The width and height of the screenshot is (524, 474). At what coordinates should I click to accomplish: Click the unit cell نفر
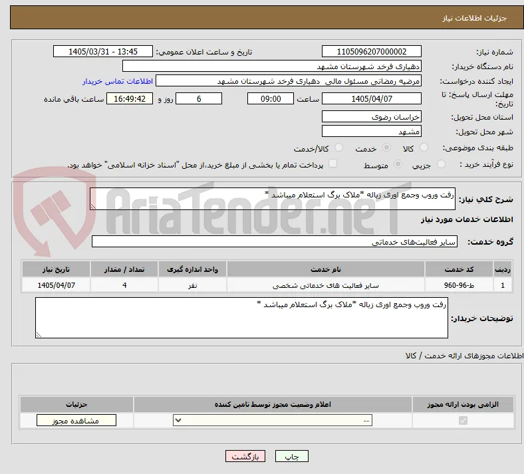pos(192,285)
